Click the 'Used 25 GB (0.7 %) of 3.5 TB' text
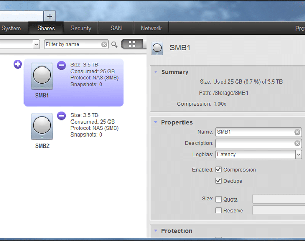This screenshot has height=241, width=305. coord(248,82)
